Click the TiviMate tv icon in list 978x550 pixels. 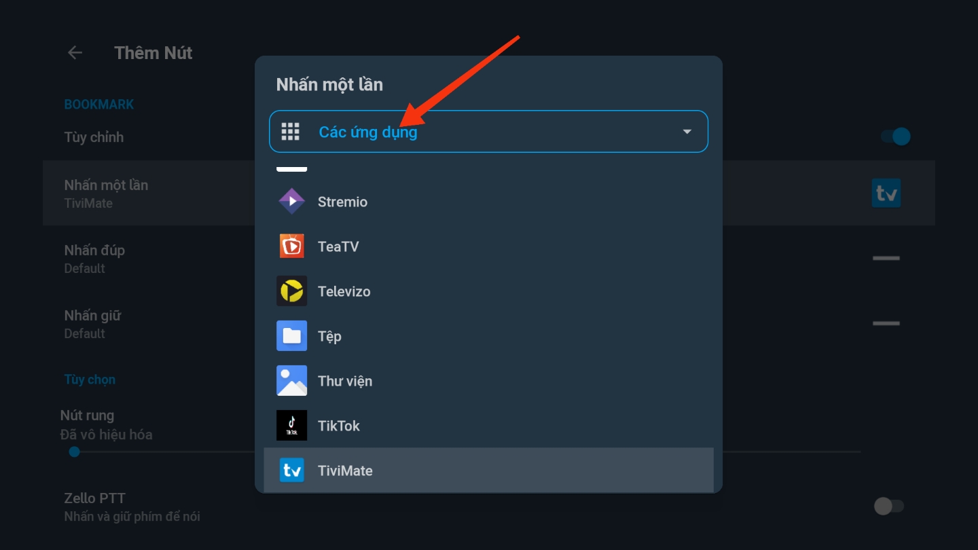[x=291, y=471]
